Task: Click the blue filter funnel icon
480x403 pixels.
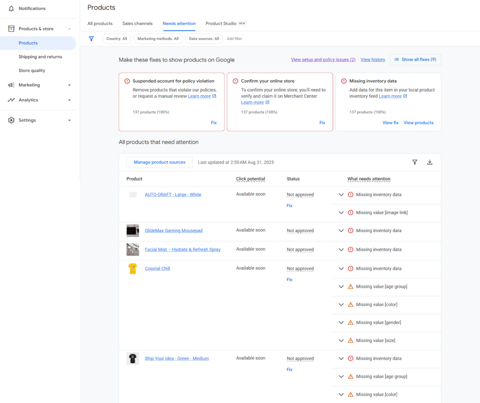Action: pos(91,38)
